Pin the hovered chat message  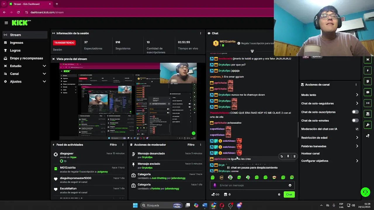[288, 156]
